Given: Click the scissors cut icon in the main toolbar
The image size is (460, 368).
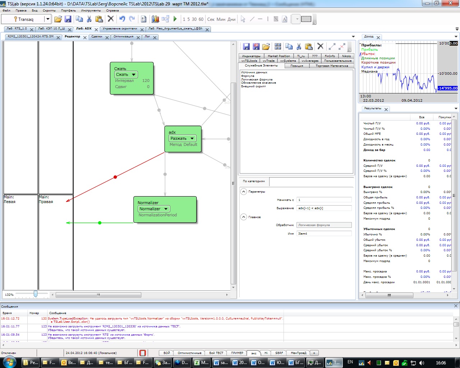Looking at the screenshot, I should [x=89, y=19].
